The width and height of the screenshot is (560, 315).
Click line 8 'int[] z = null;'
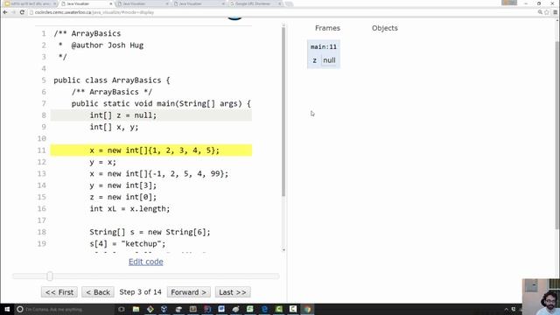click(122, 115)
